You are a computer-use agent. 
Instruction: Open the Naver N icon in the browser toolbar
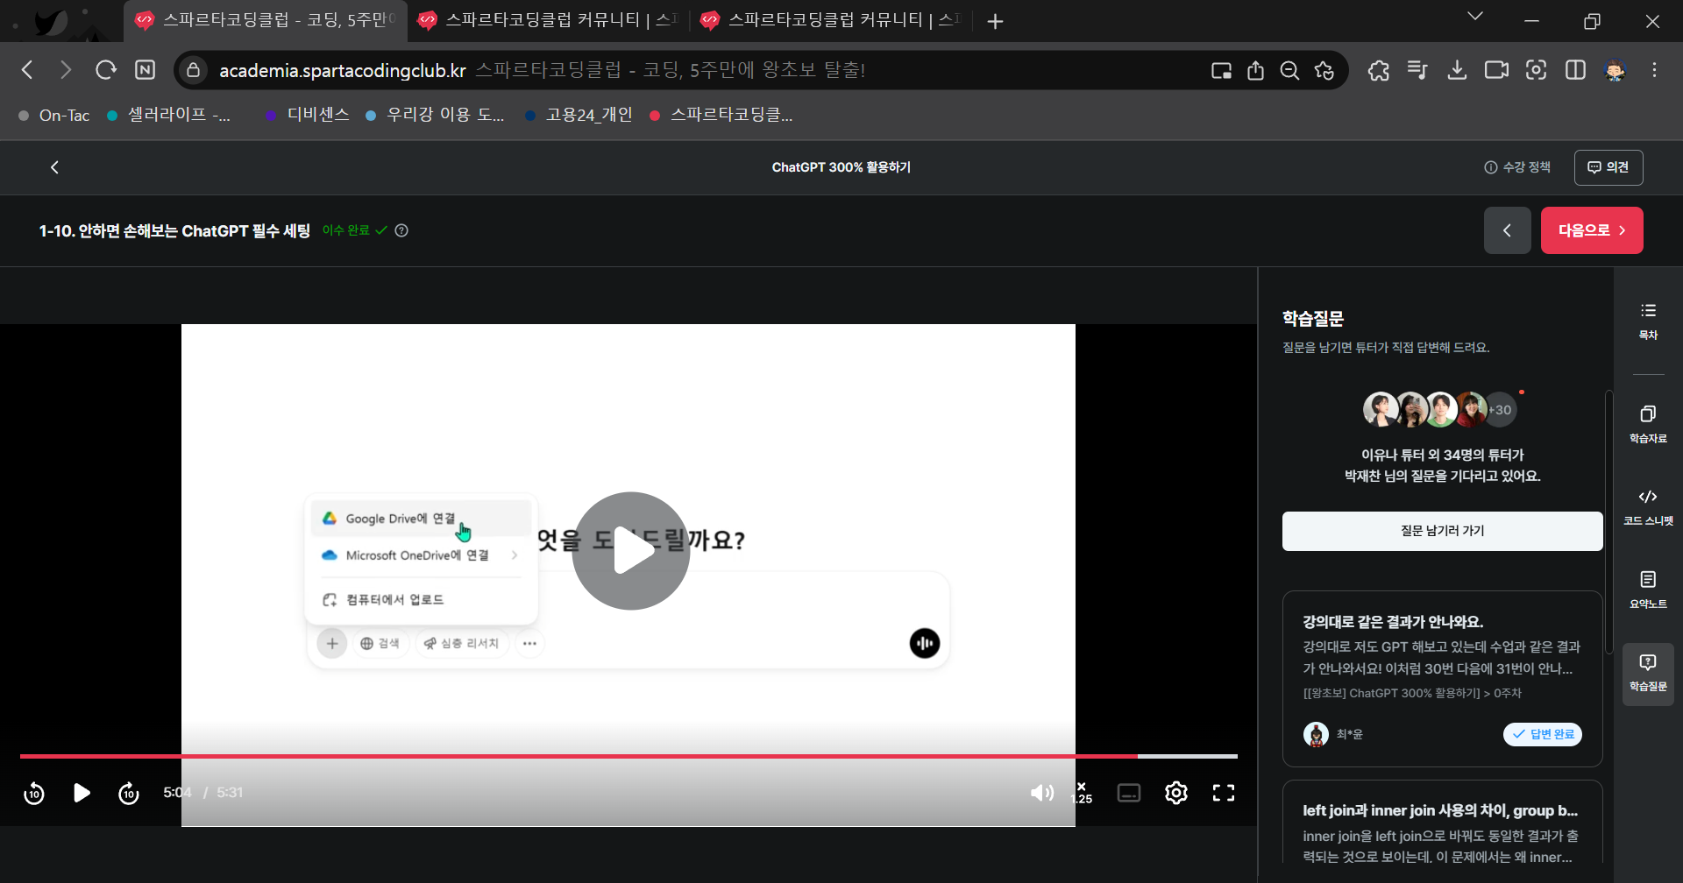146,70
